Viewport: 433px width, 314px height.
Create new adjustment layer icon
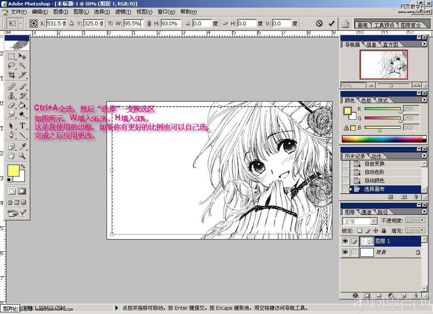coord(391,295)
